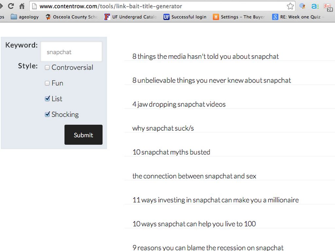Screen dimensions: 335x251
Task: Click the teal 'a:' extension icon
Action: click(315, 6)
